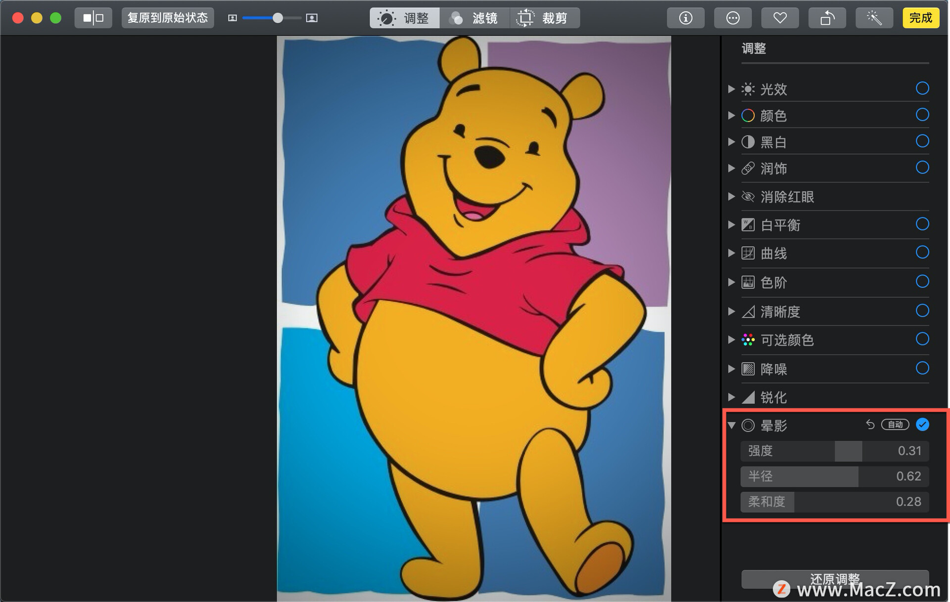Viewport: 950px width, 602px height.
Task: Collapse the 晕影 section triangle
Action: [731, 425]
